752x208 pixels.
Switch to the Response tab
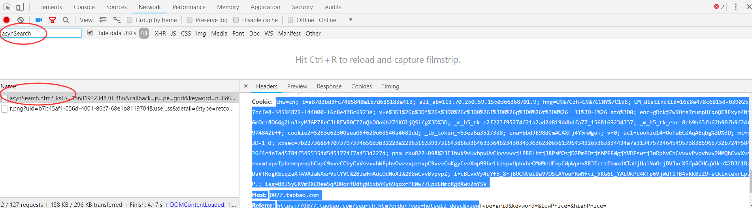click(329, 86)
